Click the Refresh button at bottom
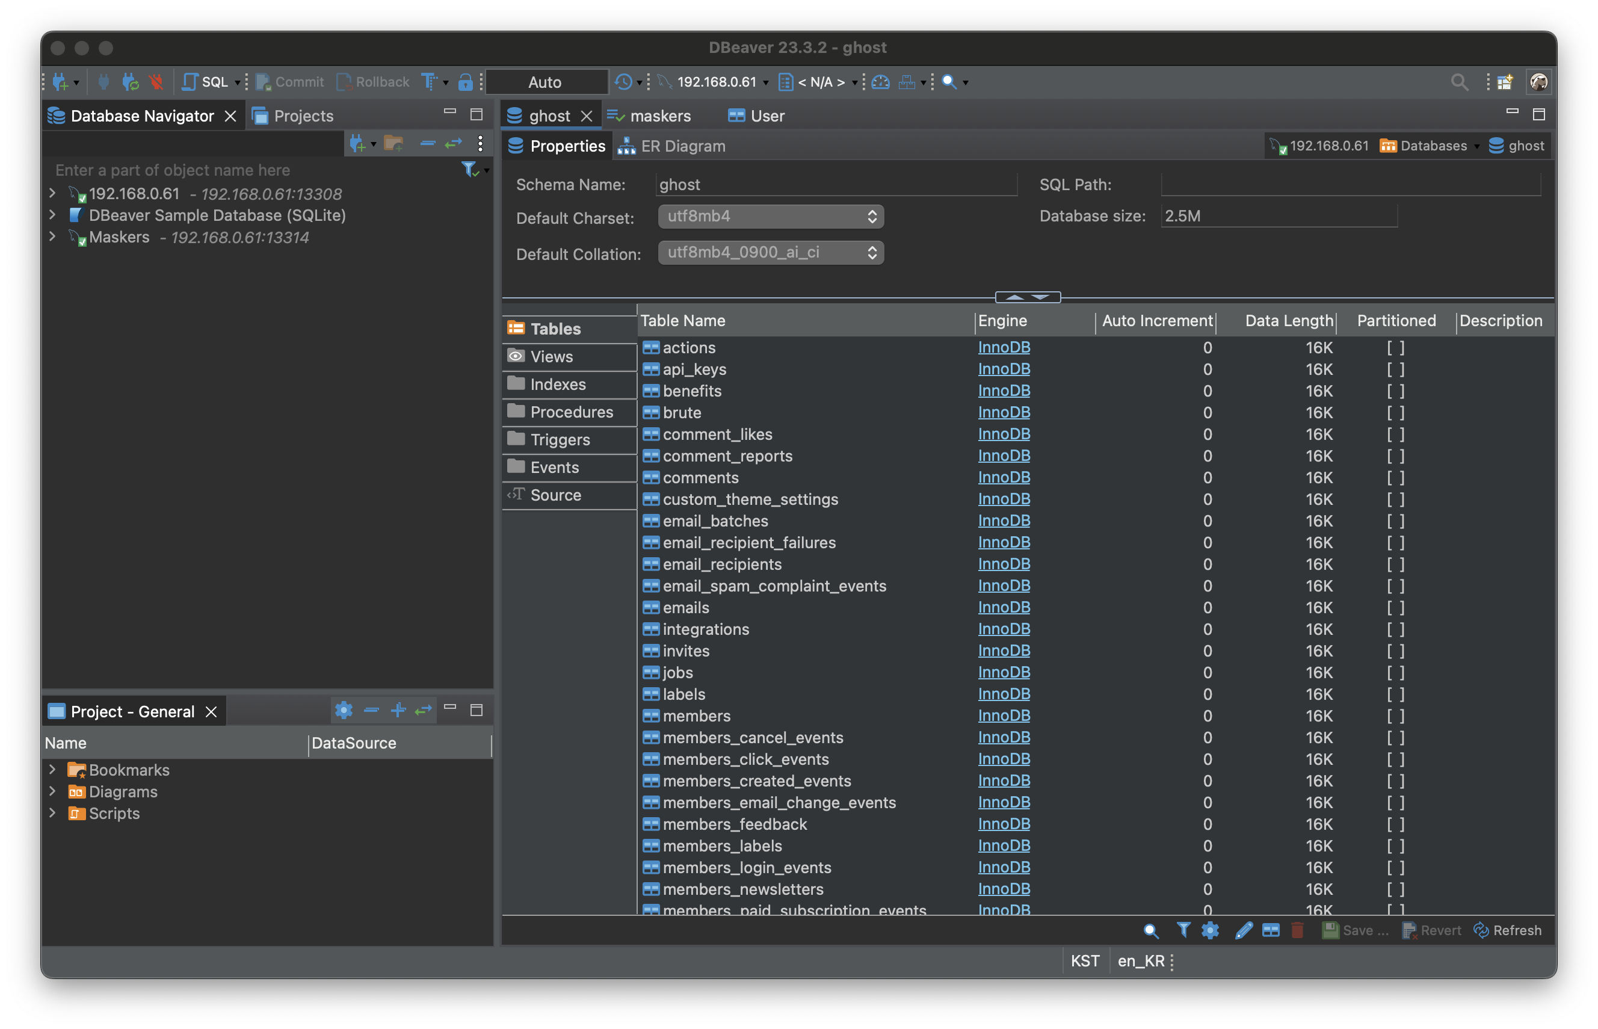The width and height of the screenshot is (1598, 1029). point(1507,931)
